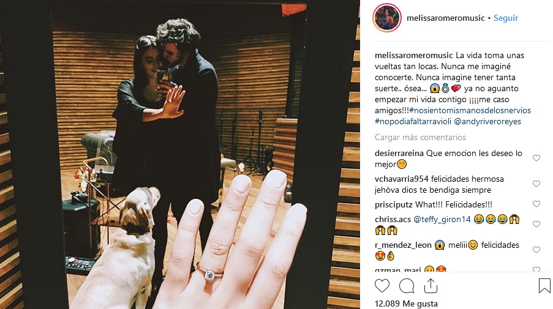View the 12.089 Me gusta likes list

(406, 303)
